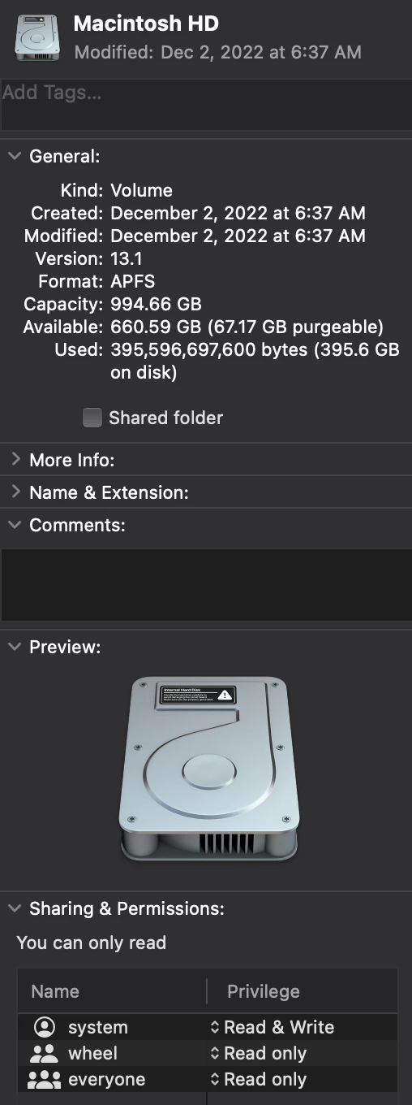412x1105 pixels.
Task: Collapse the Preview section
Action: 15,647
